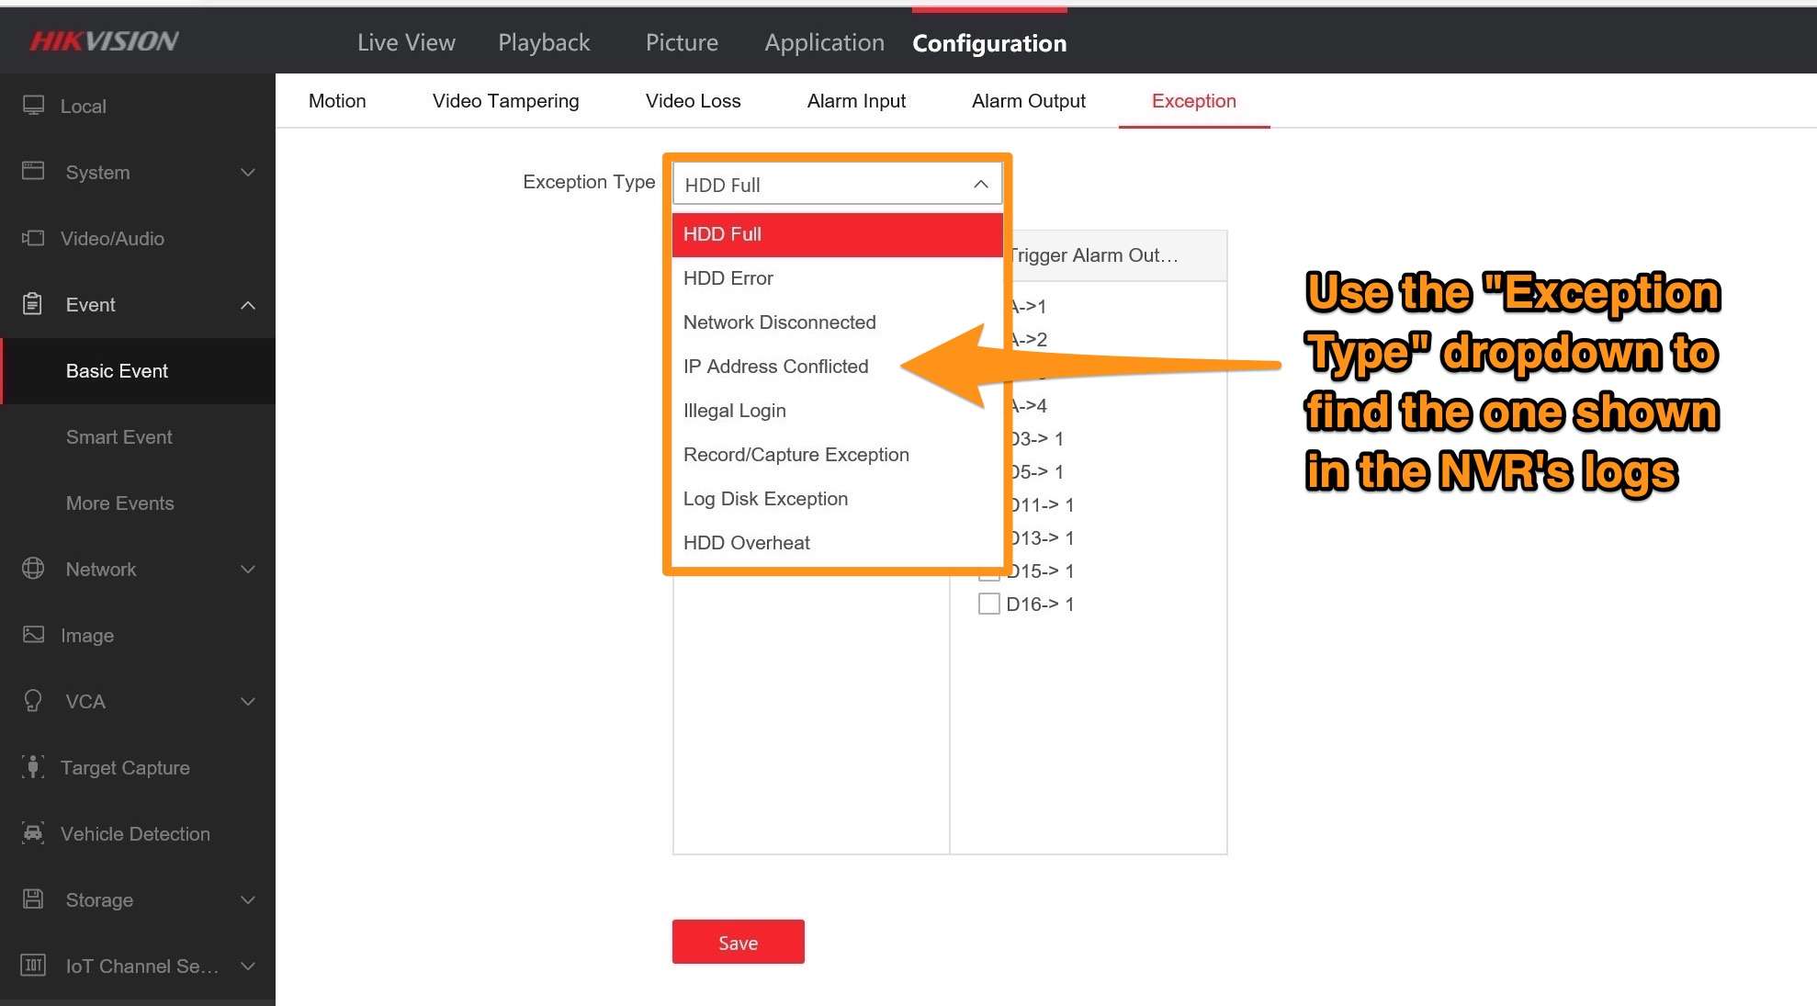The image size is (1817, 1006).
Task: Click the Event sidebar icon
Action: coord(33,303)
